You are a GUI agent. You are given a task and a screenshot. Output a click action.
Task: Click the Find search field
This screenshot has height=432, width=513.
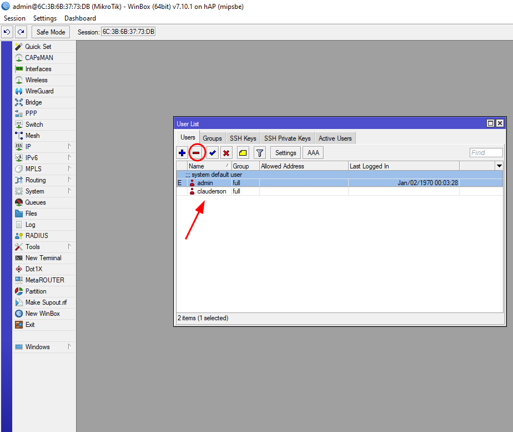[x=486, y=153]
